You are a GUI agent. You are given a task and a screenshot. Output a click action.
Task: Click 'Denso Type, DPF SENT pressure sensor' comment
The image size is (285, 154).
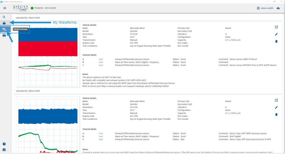click(248, 133)
